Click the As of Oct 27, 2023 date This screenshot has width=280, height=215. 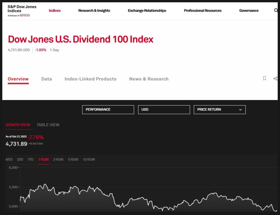(x=16, y=136)
